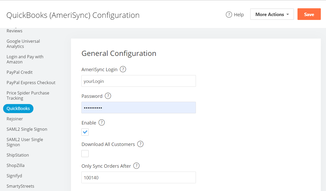Go to Signifyd settings

coord(14,176)
